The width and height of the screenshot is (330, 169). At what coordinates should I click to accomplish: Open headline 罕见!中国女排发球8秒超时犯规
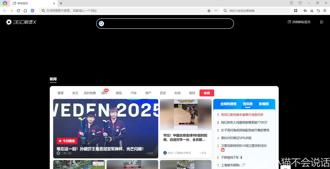coord(185,137)
